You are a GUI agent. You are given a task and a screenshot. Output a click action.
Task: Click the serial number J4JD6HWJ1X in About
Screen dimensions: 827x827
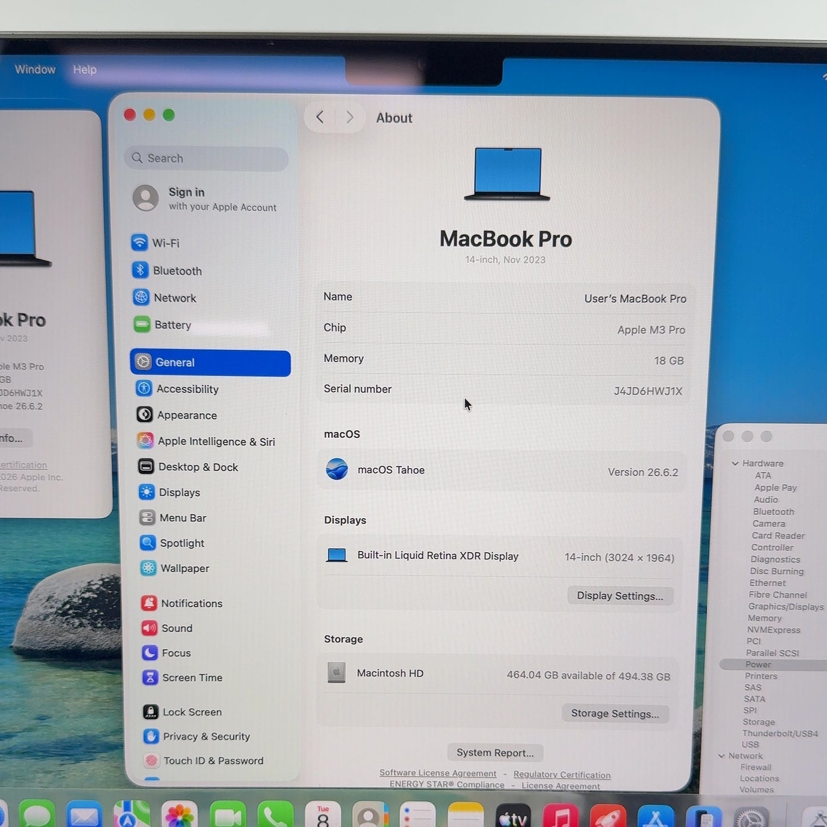click(x=648, y=391)
